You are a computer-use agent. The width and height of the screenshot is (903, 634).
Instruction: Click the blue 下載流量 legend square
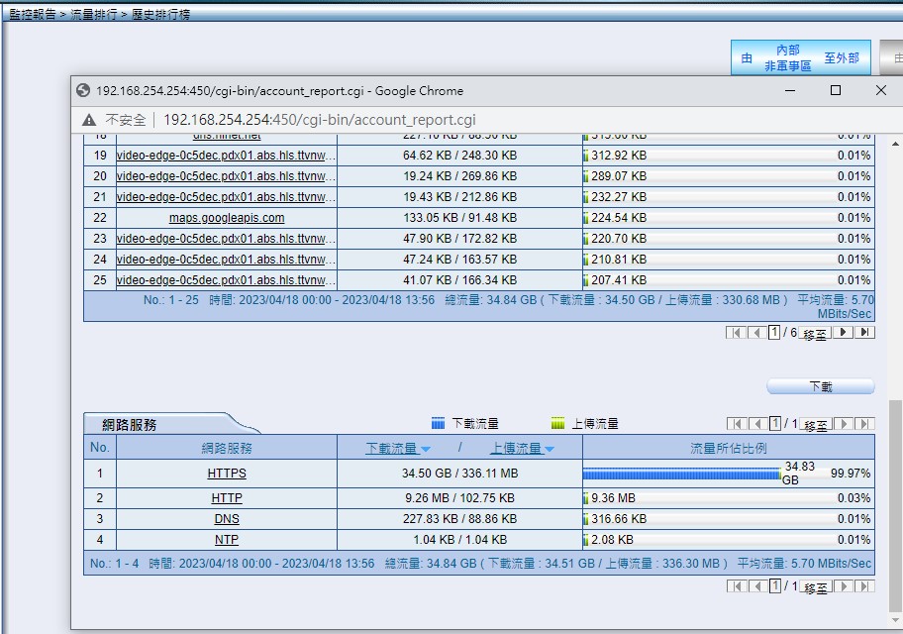[439, 424]
